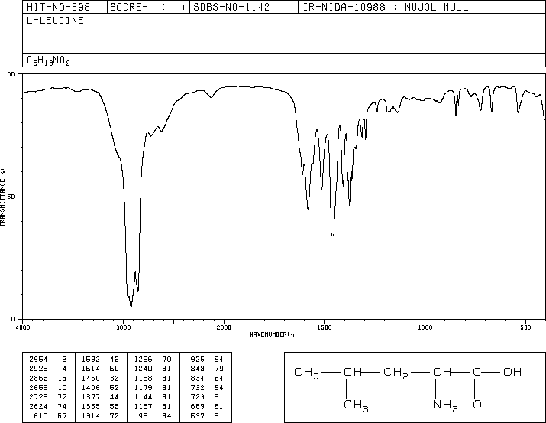Click the 1000 wavenumber axis label
Image resolution: width=546 pixels, height=423 pixels.
[425, 327]
